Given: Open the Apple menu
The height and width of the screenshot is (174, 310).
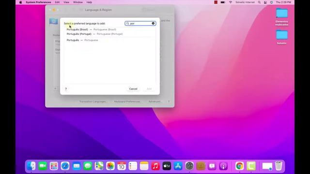Looking at the screenshot, I should tap(20, 2).
